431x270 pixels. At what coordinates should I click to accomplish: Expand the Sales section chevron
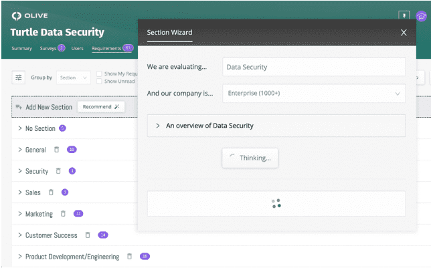point(20,192)
